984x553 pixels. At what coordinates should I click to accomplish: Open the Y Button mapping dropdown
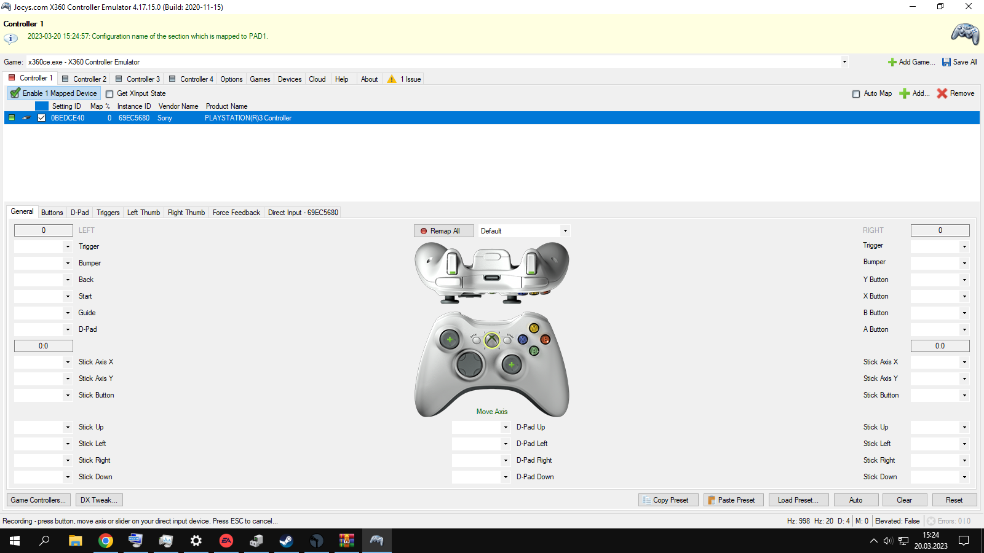[964, 280]
